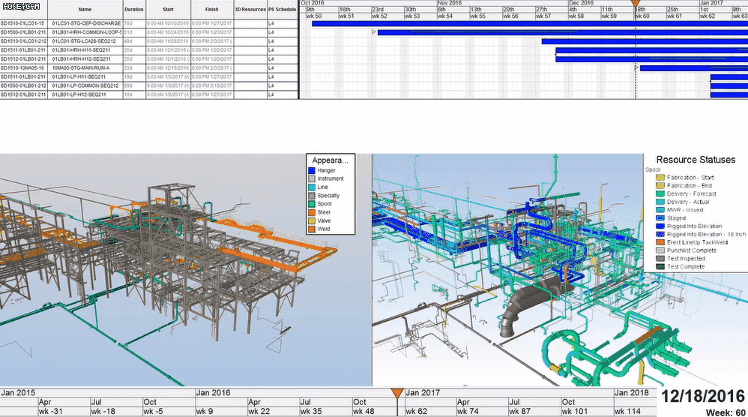
Task: Select task row 01LB01-LP-COMMON-SEQ212
Action: click(149, 86)
